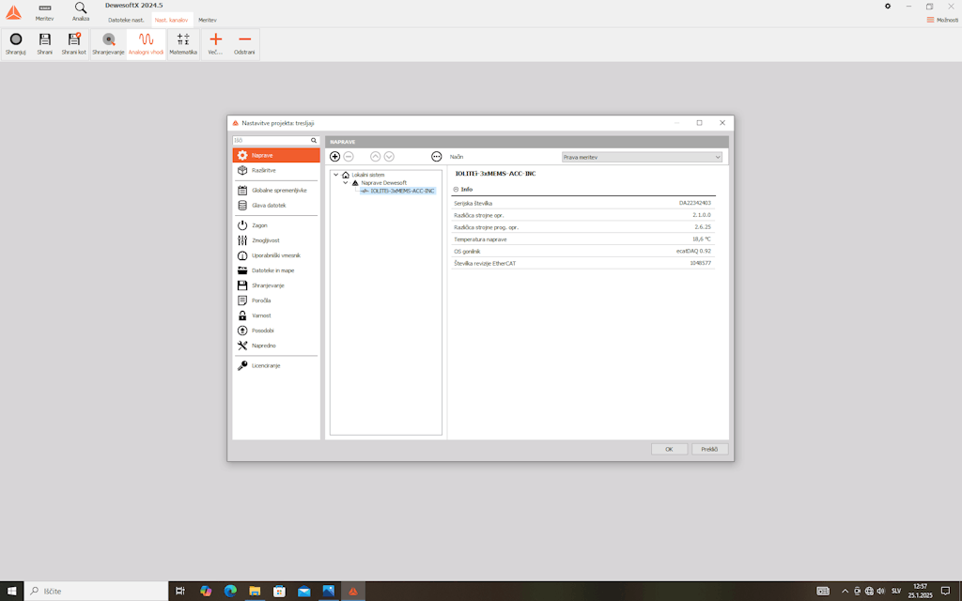This screenshot has height=601, width=962.
Task: Open the Licenciranje settings section
Action: 276,365
